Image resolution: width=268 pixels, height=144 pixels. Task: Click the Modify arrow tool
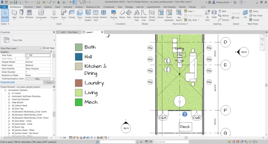click(5, 14)
